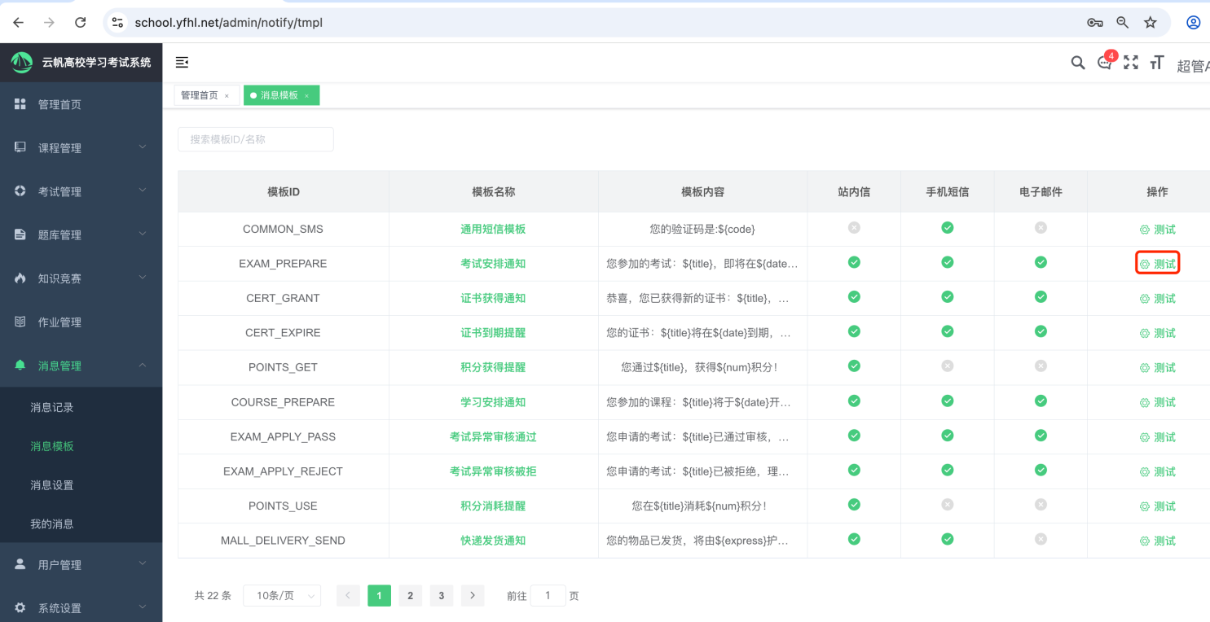Expand 系统设置 in the sidebar
This screenshot has height=622, width=1210.
(x=81, y=607)
